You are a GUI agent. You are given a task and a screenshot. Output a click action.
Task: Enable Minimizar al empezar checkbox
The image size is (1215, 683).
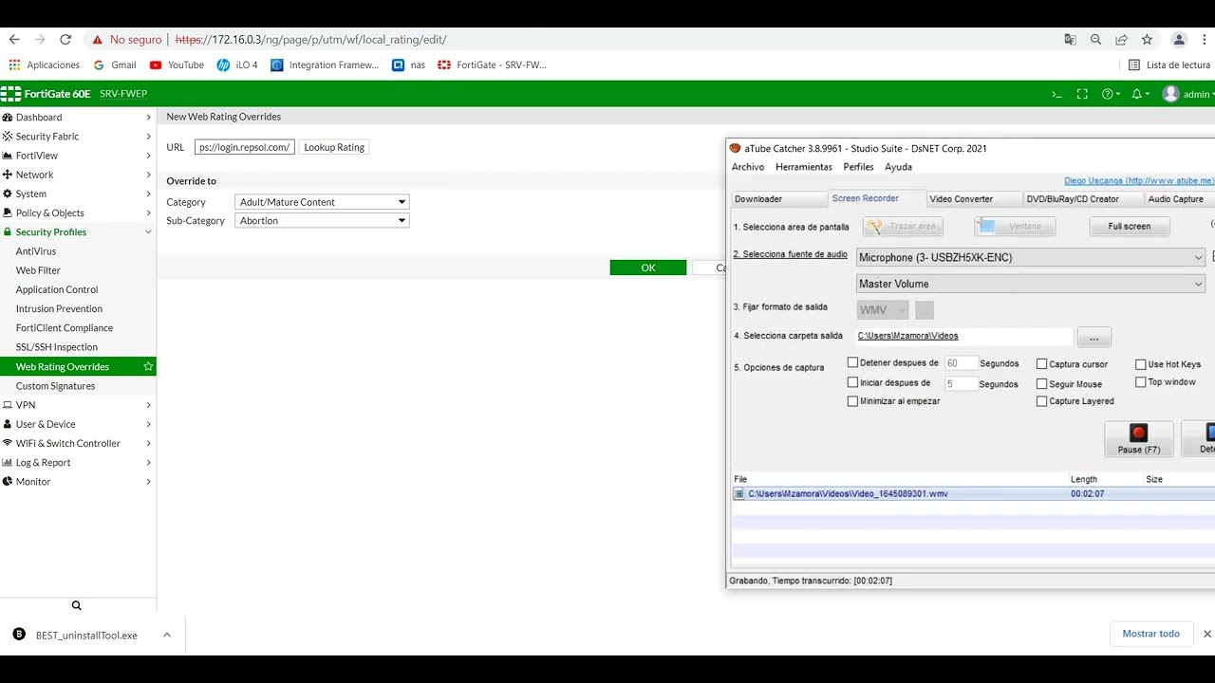(852, 401)
